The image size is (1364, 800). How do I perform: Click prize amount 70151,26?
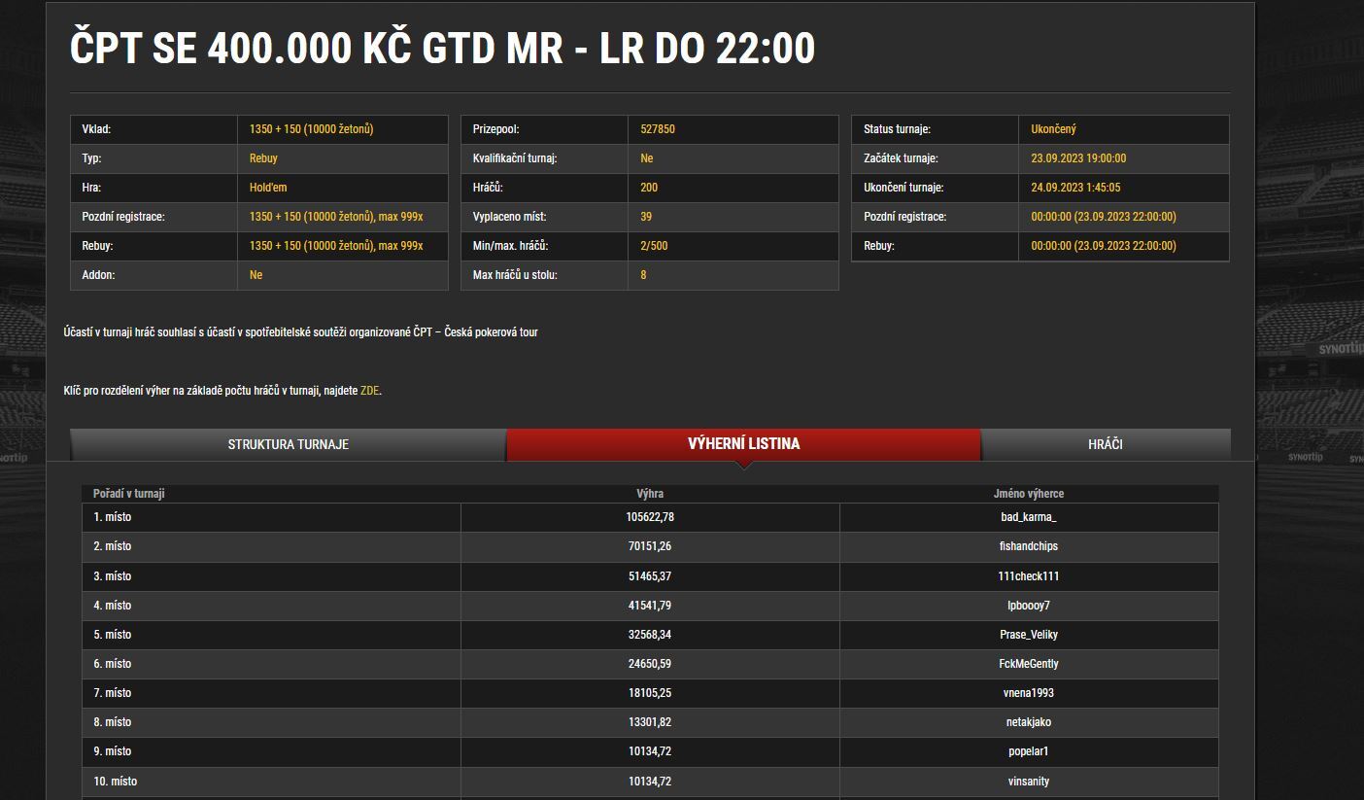click(x=650, y=546)
